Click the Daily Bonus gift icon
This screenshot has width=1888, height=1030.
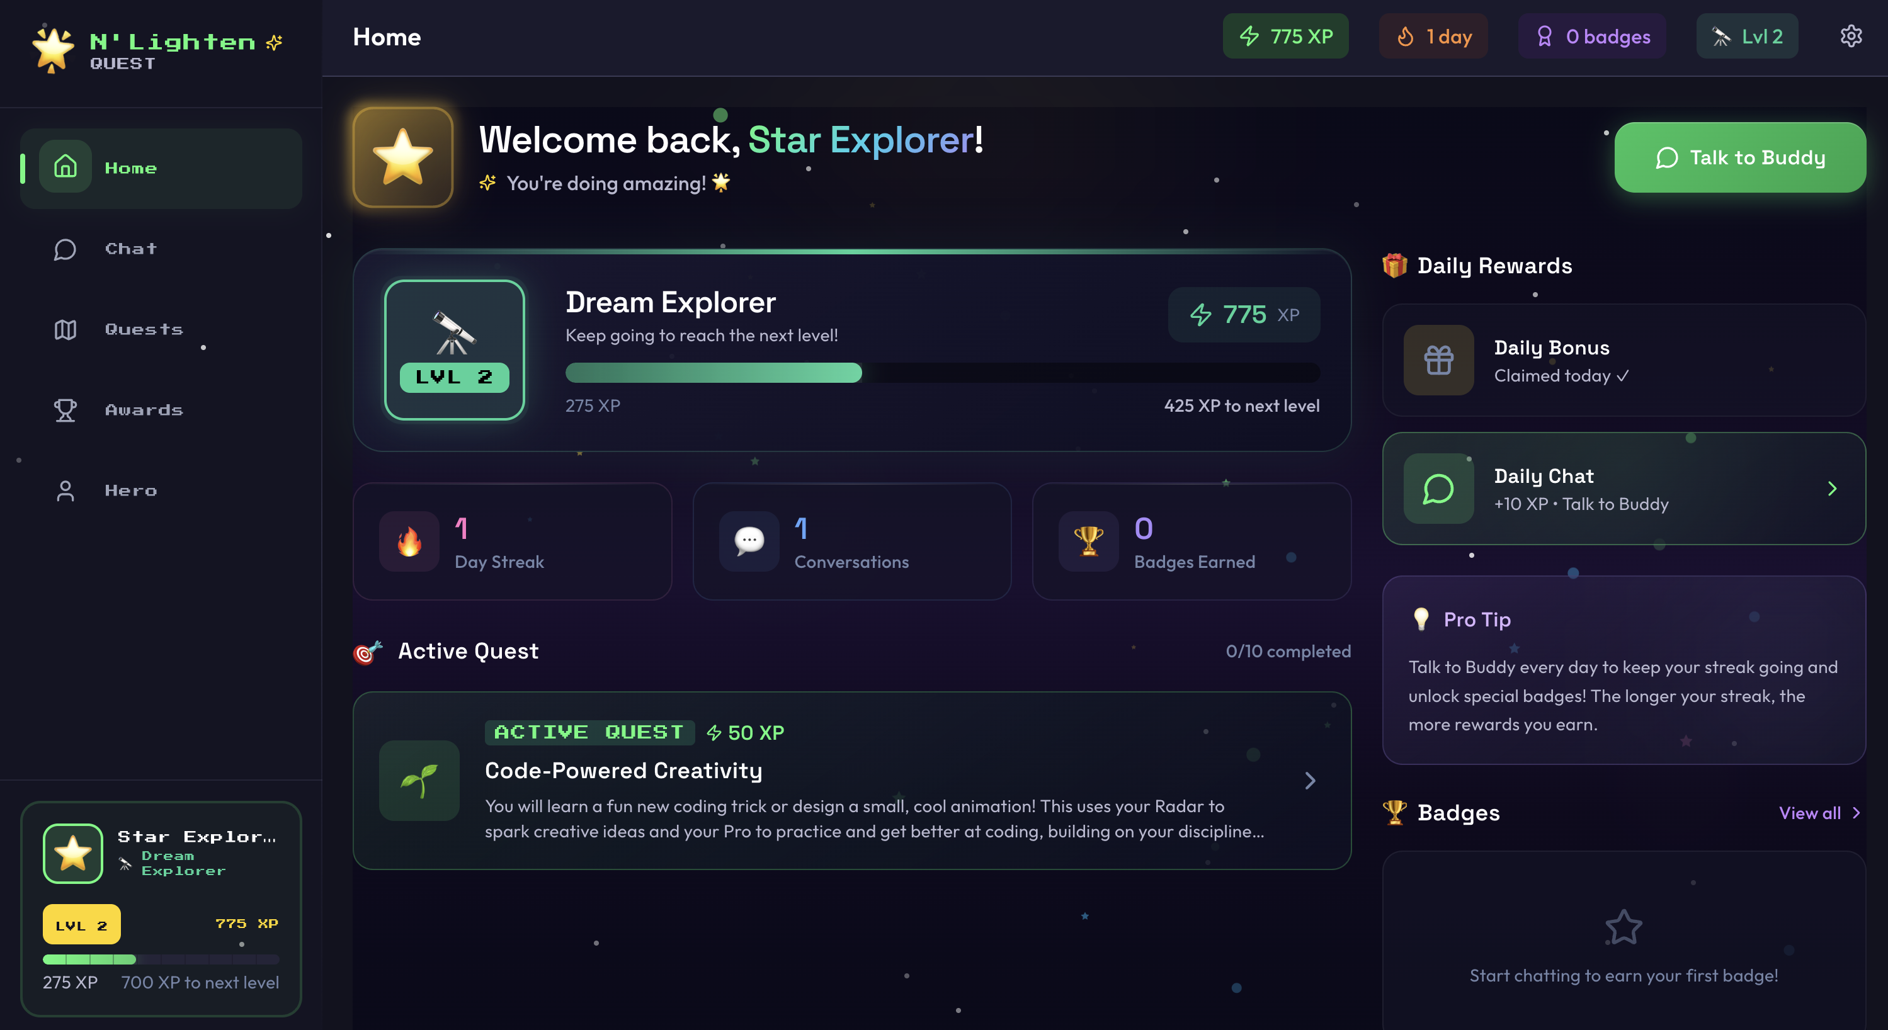pos(1437,360)
